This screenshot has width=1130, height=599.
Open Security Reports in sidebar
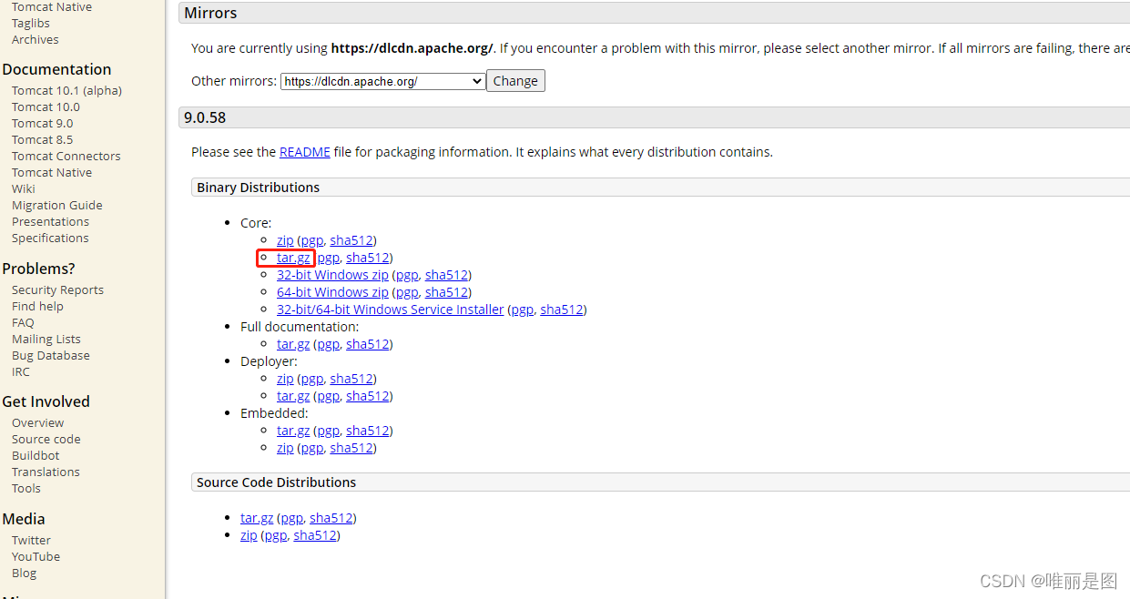click(58, 290)
